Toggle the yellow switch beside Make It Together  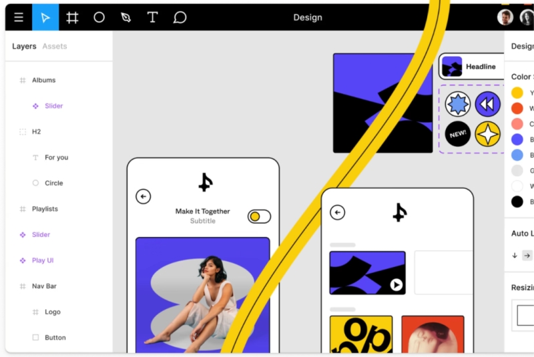[259, 216]
